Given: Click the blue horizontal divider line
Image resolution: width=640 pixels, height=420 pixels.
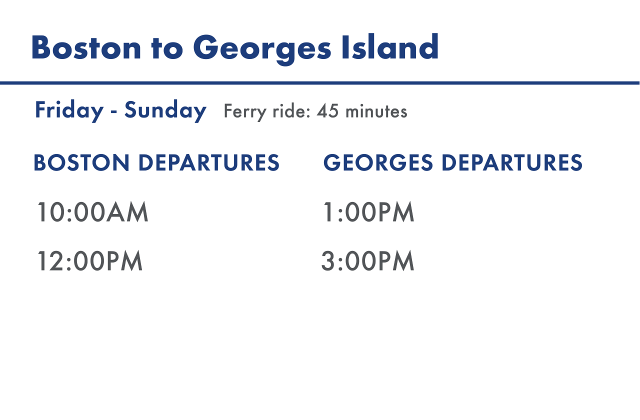Looking at the screenshot, I should pos(320,82).
